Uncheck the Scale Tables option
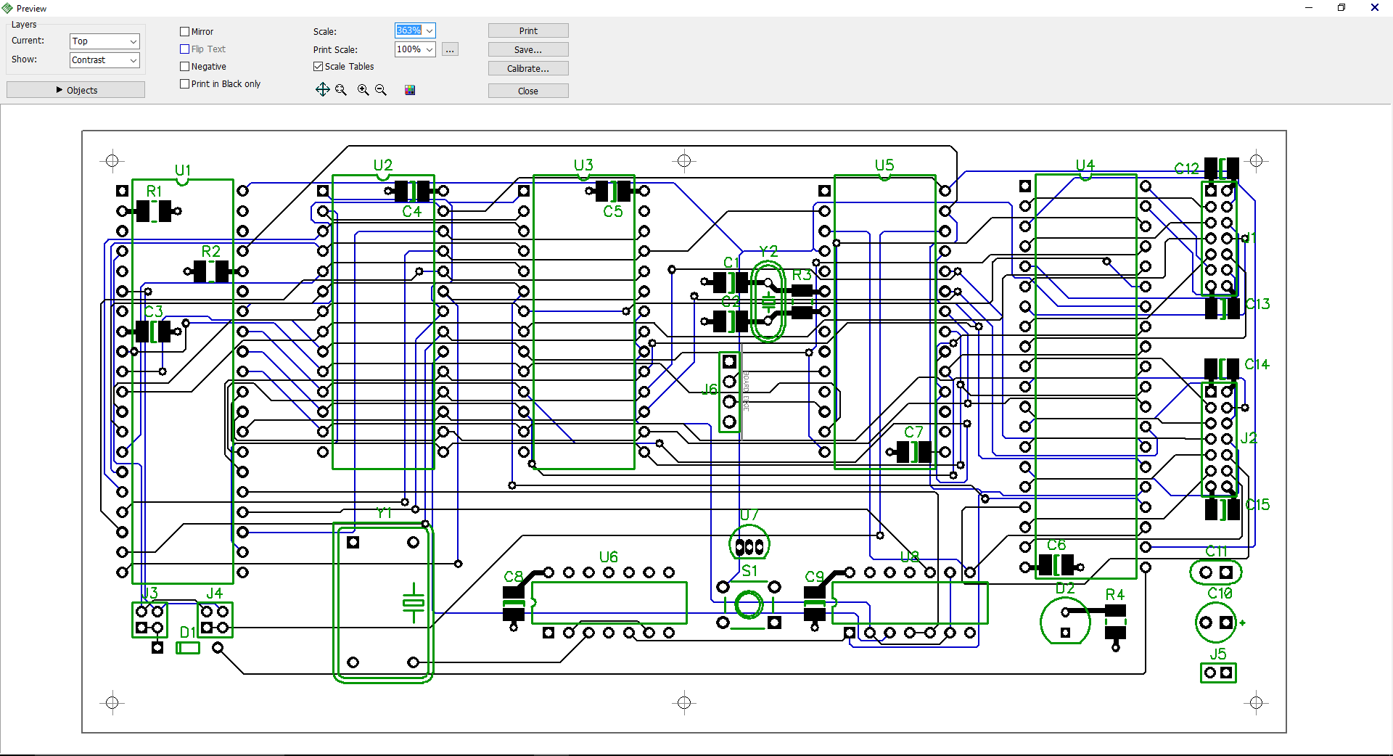 click(318, 67)
